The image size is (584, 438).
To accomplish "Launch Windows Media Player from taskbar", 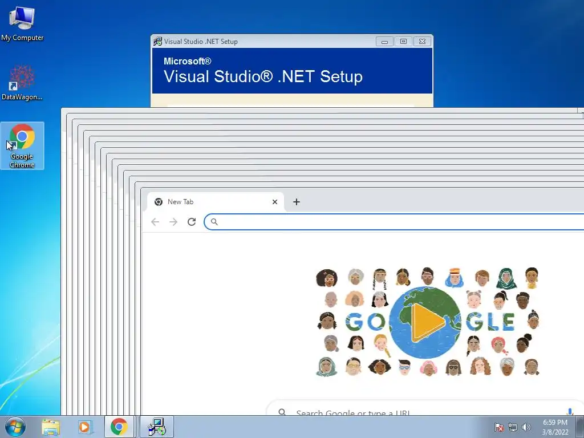I will (85, 427).
